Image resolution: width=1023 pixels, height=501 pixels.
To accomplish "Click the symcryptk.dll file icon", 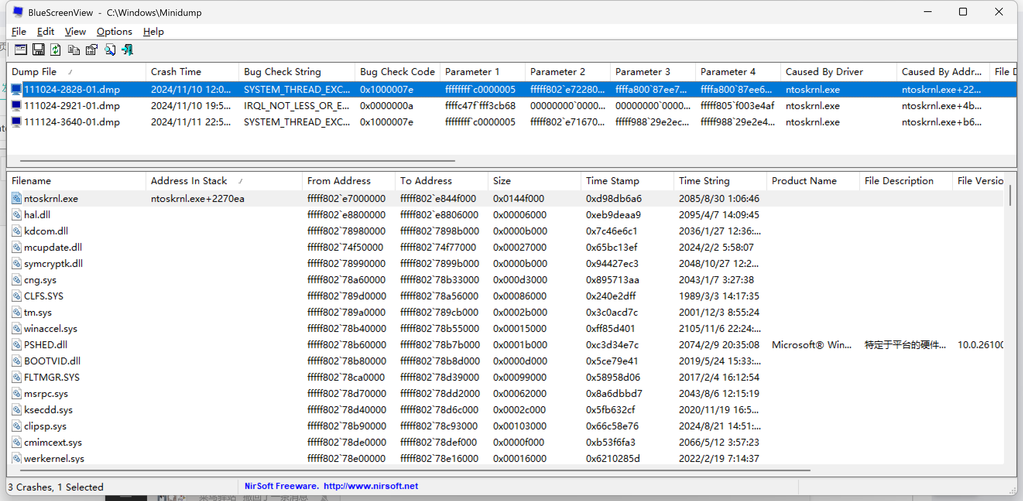I will point(16,263).
